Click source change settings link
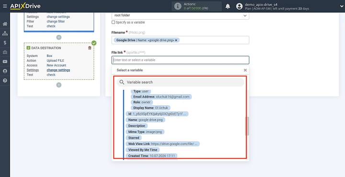 58,17
